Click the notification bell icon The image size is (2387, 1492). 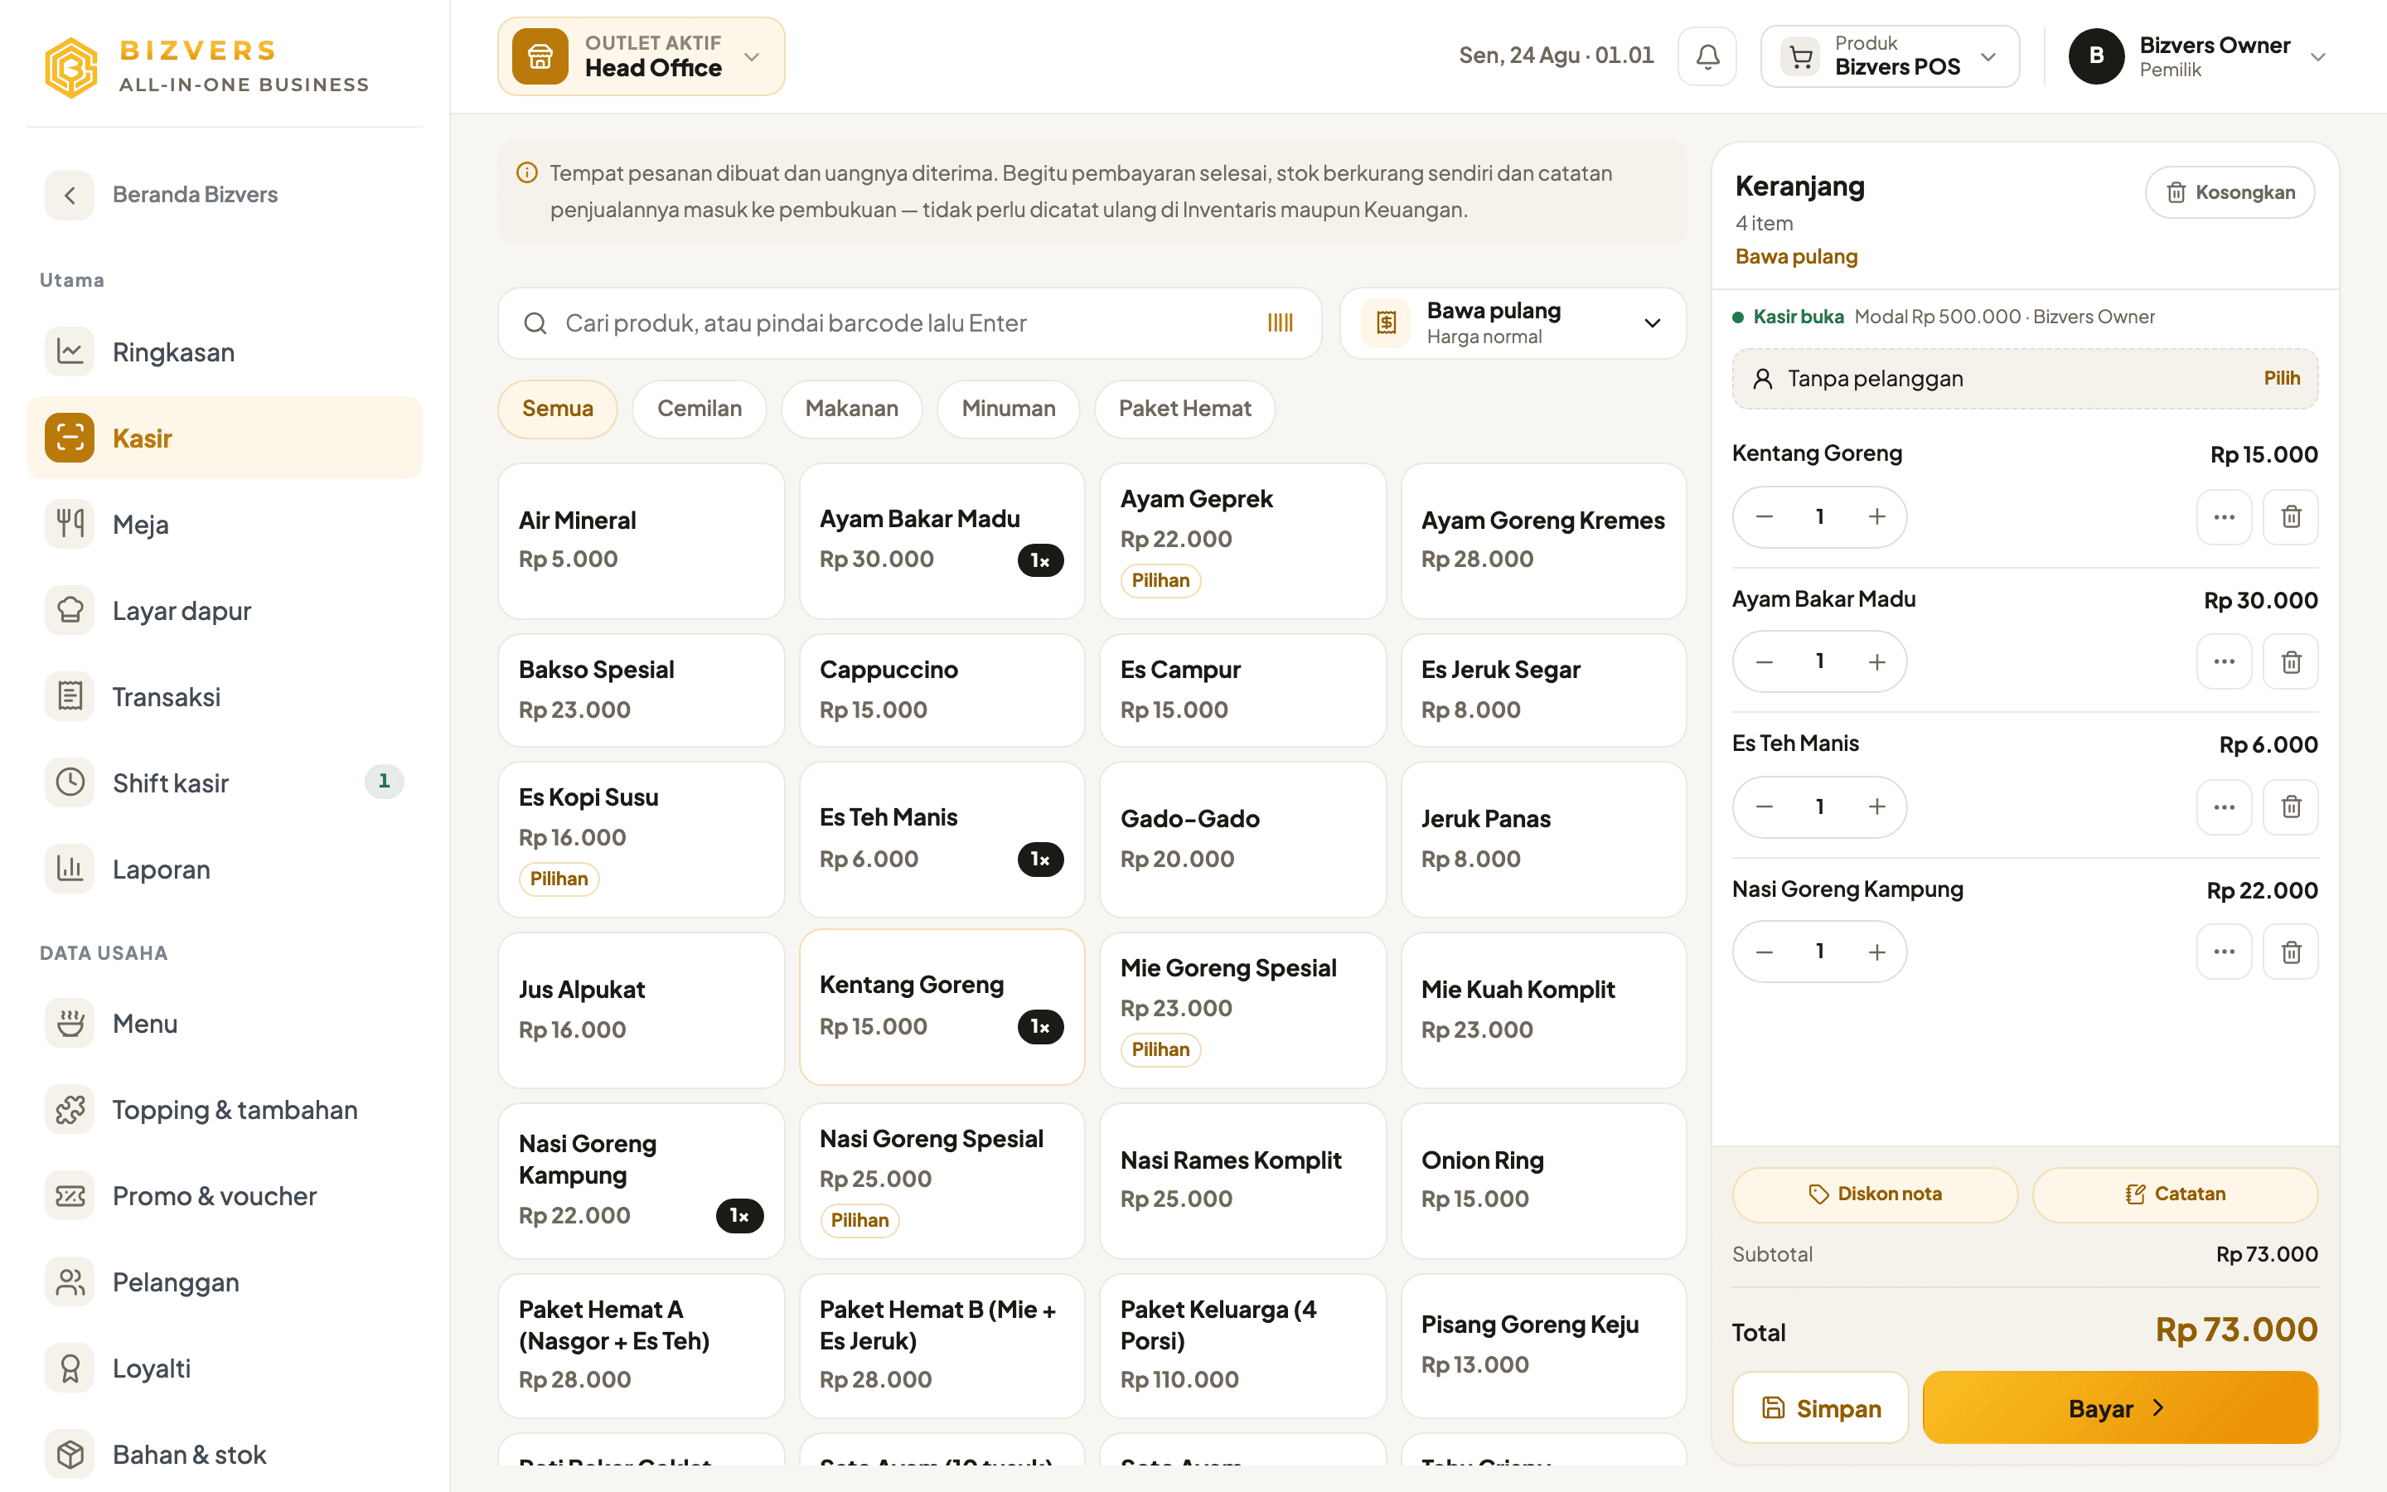[x=1707, y=56]
